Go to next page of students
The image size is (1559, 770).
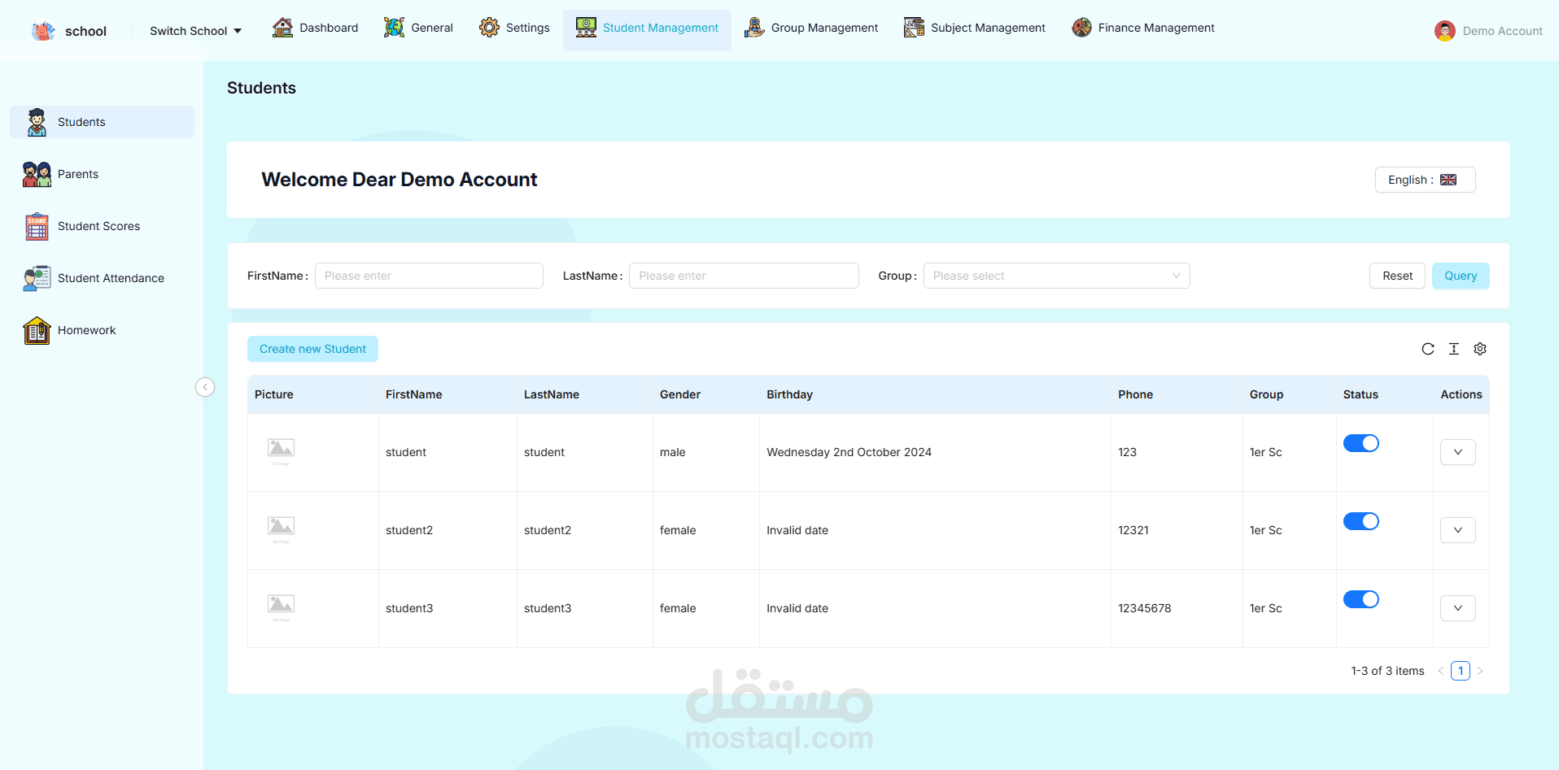point(1480,671)
